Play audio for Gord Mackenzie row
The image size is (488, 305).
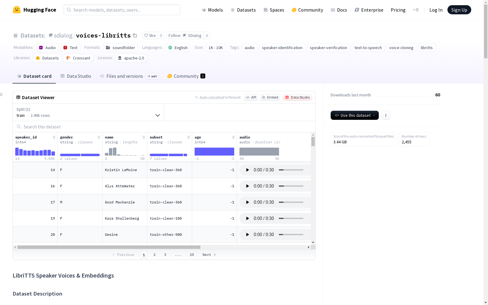pyautogui.click(x=248, y=202)
